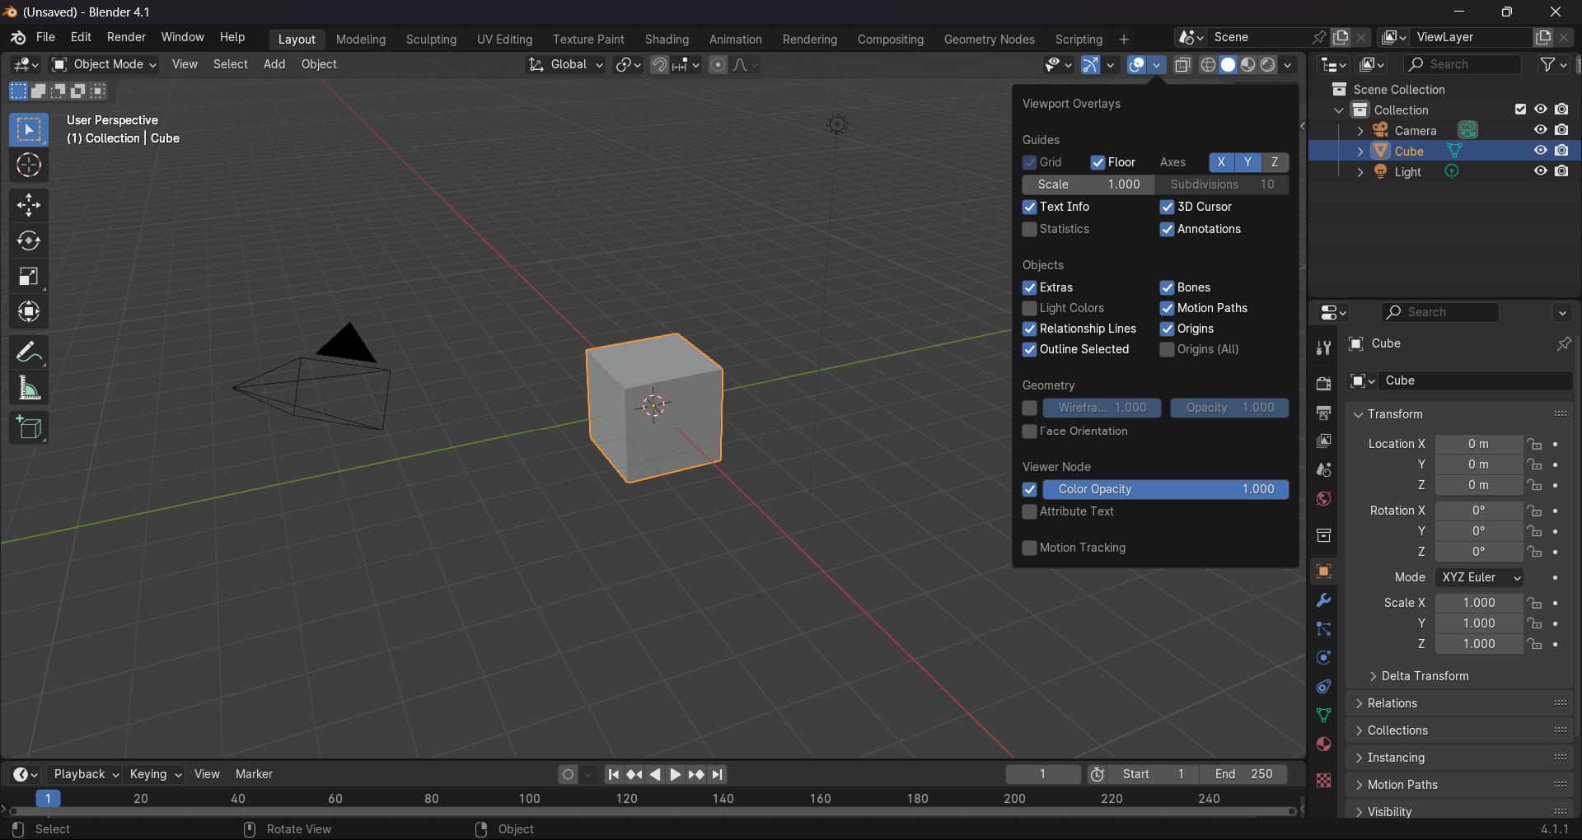Image resolution: width=1582 pixels, height=840 pixels.
Task: Select the Add Cube tool
Action: [x=29, y=427]
